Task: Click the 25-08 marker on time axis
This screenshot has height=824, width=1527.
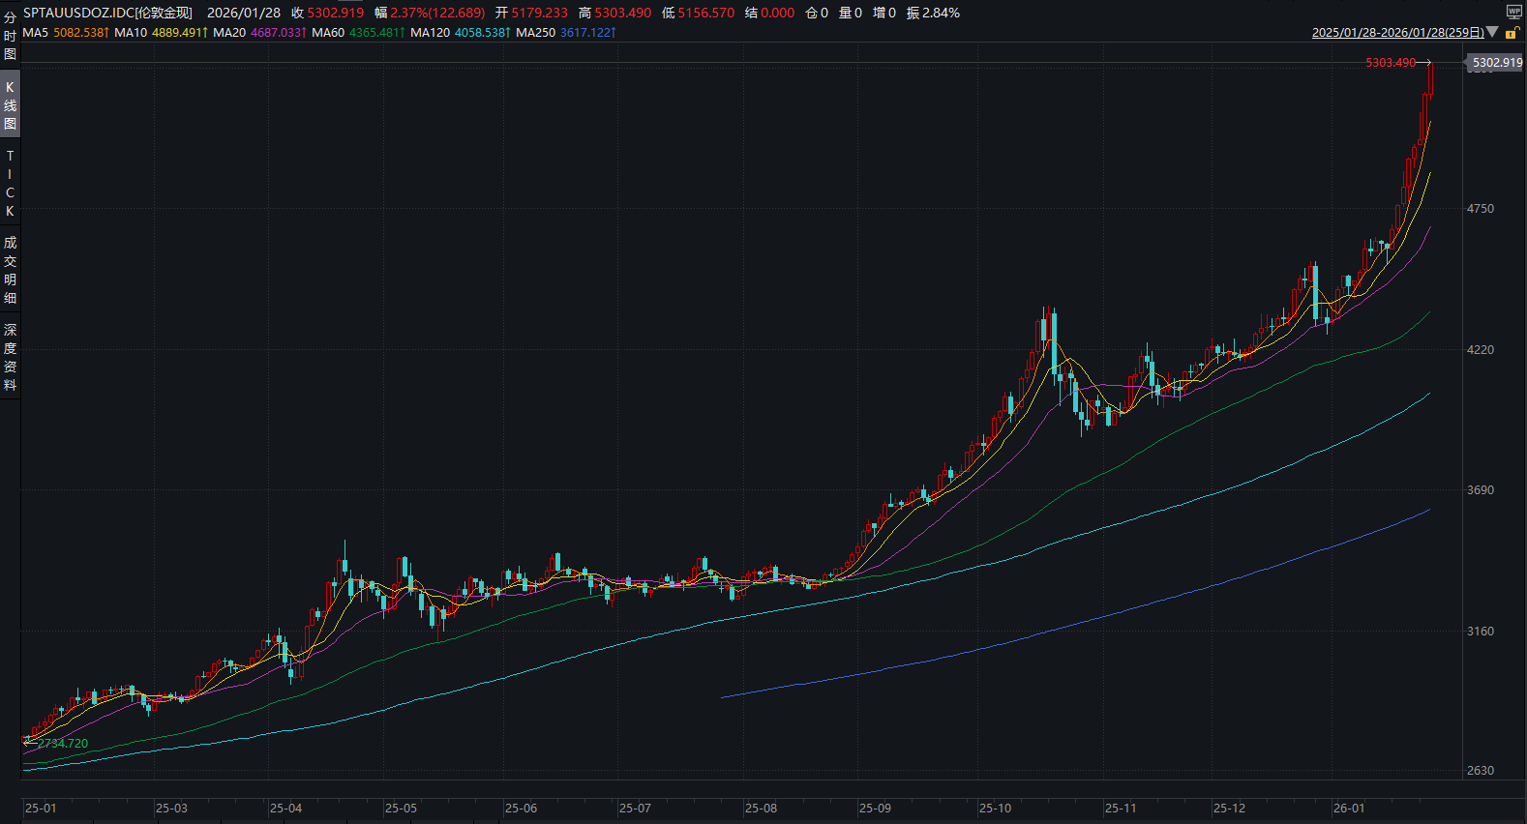Action: click(761, 809)
